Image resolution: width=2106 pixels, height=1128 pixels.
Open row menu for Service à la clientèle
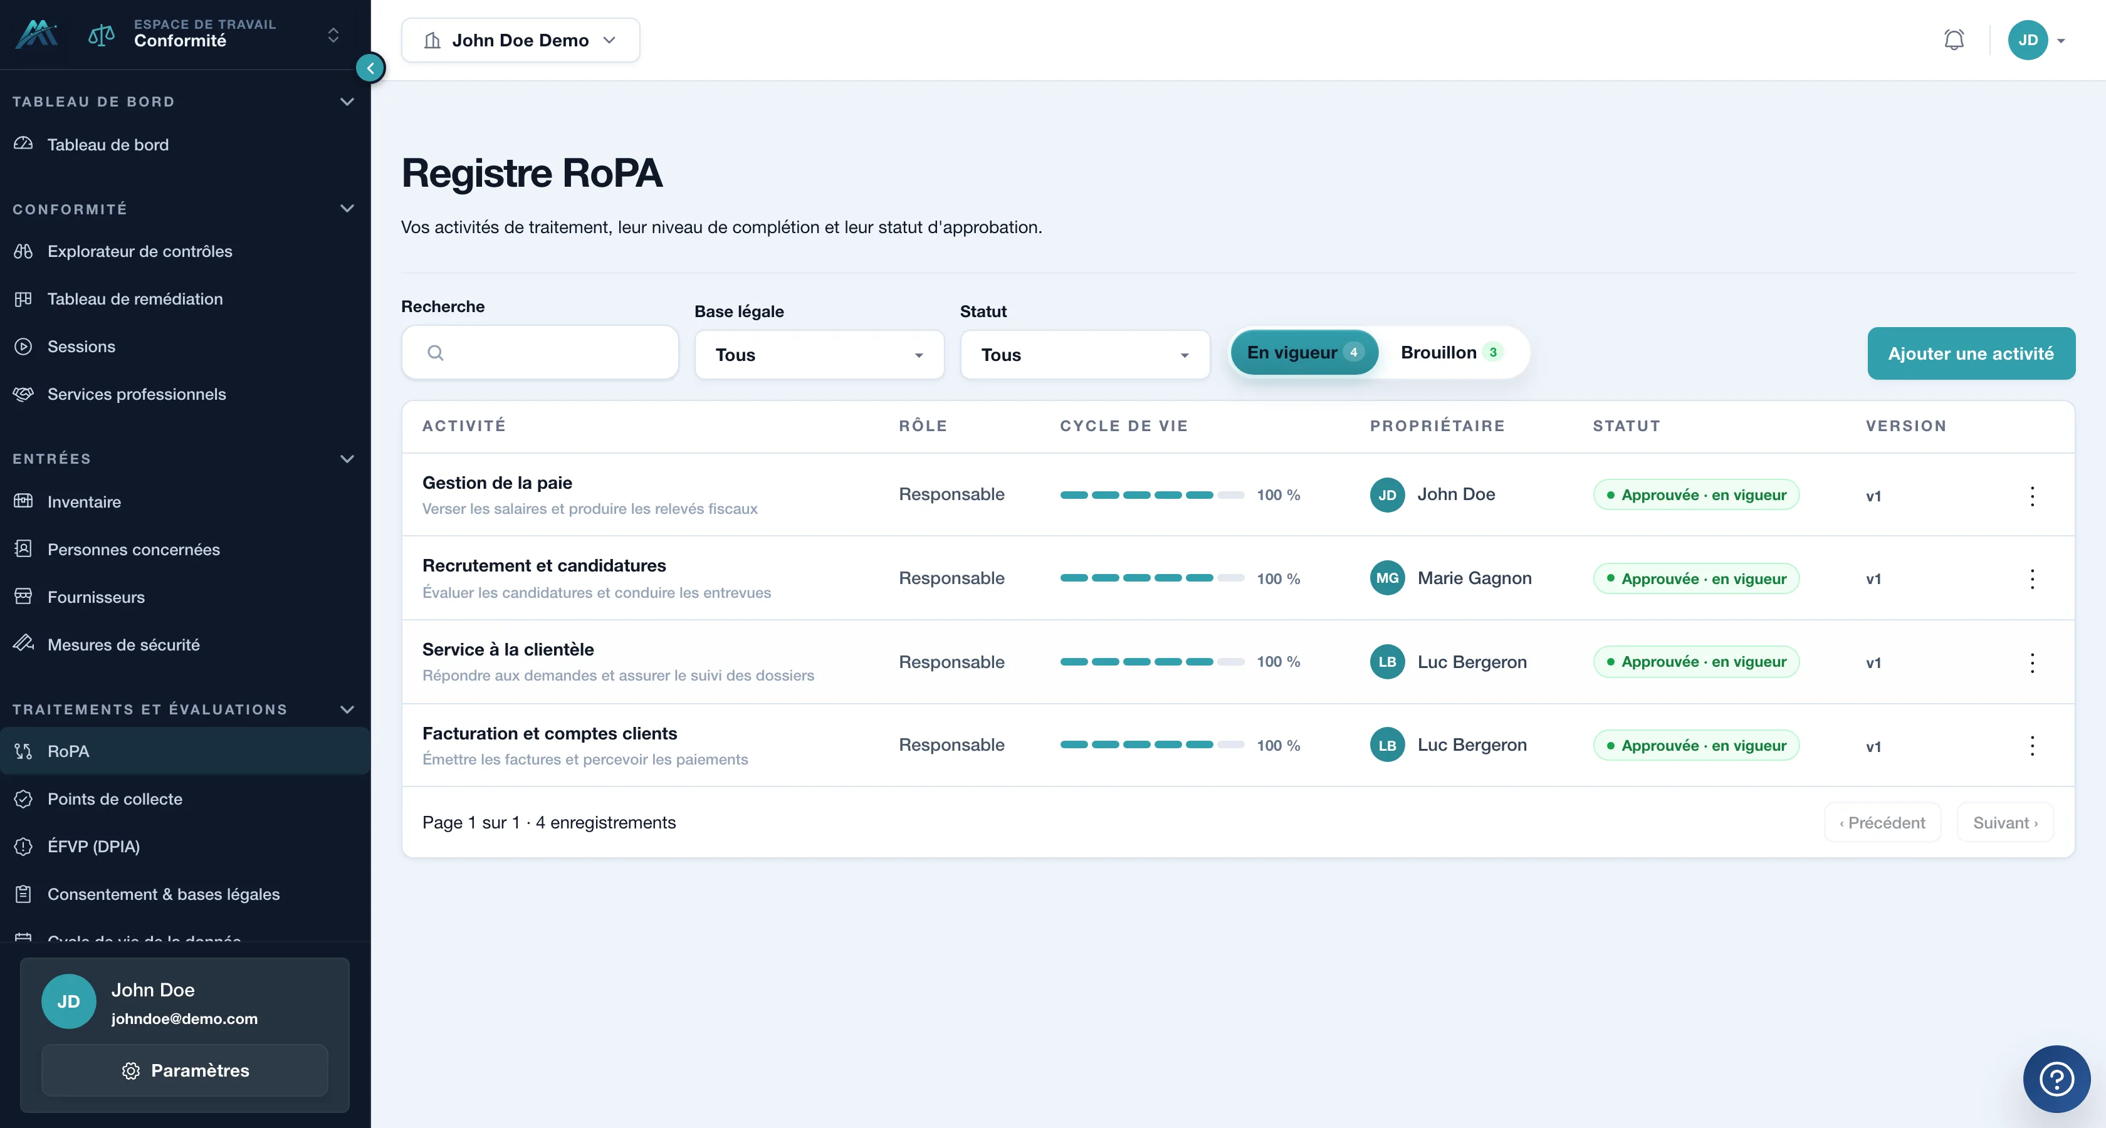point(2031,662)
